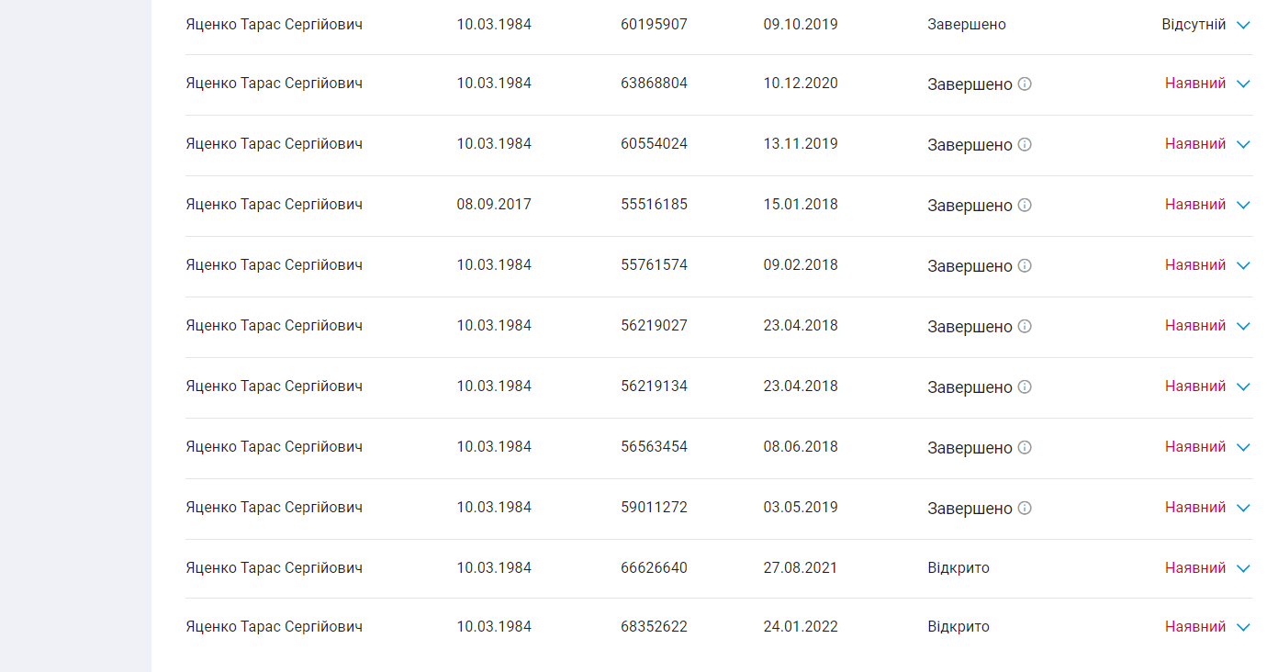This screenshot has width=1278, height=672.
Task: Expand the Відсутній row chevron for 60195907
Action: click(1243, 25)
